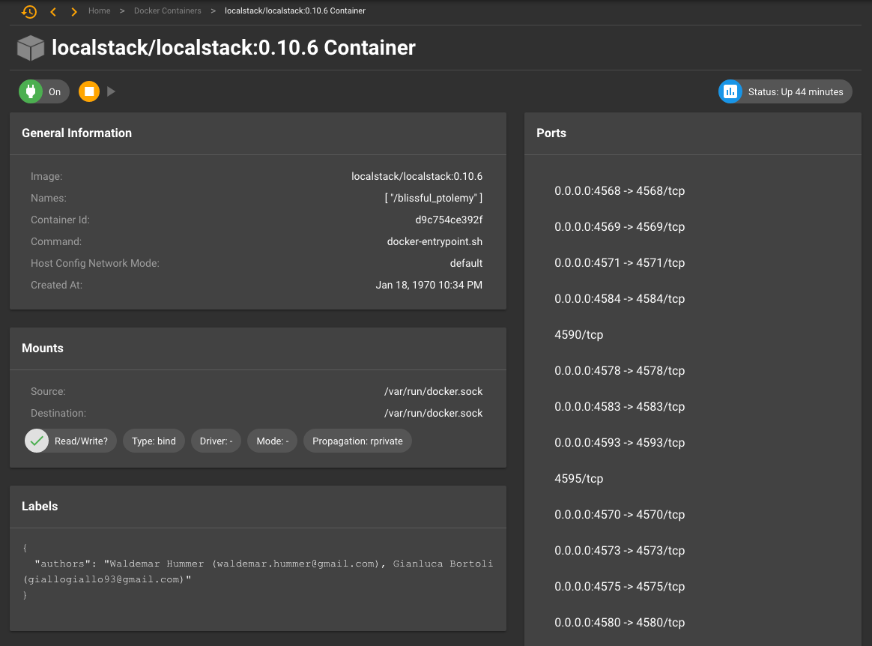The height and width of the screenshot is (646, 872).
Task: Select container ID d9c754ce392f
Action: point(449,220)
